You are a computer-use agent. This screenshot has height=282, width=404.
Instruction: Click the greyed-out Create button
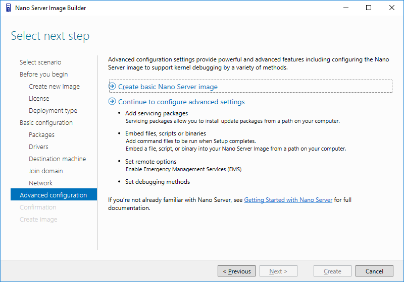(x=332, y=271)
